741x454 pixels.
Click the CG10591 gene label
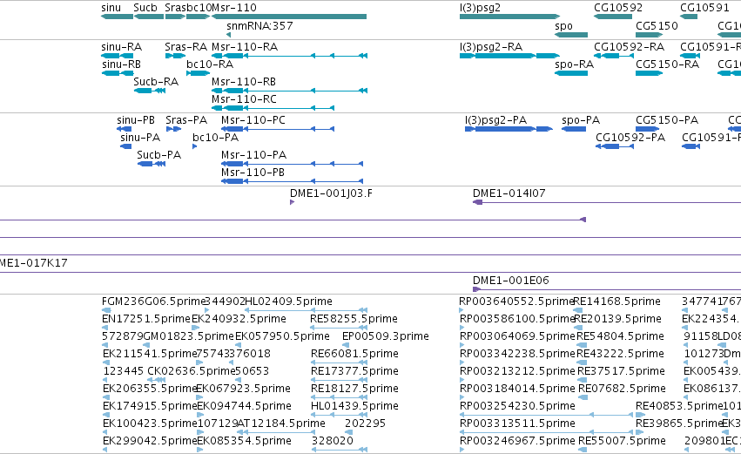[704, 8]
